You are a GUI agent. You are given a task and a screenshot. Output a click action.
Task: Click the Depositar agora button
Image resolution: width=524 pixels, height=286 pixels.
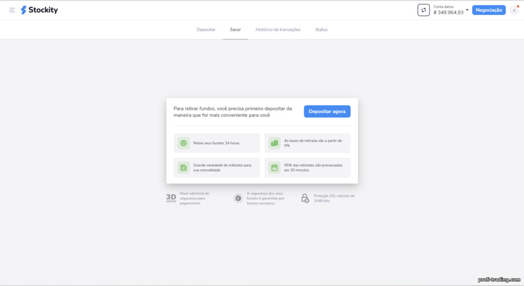click(x=327, y=111)
